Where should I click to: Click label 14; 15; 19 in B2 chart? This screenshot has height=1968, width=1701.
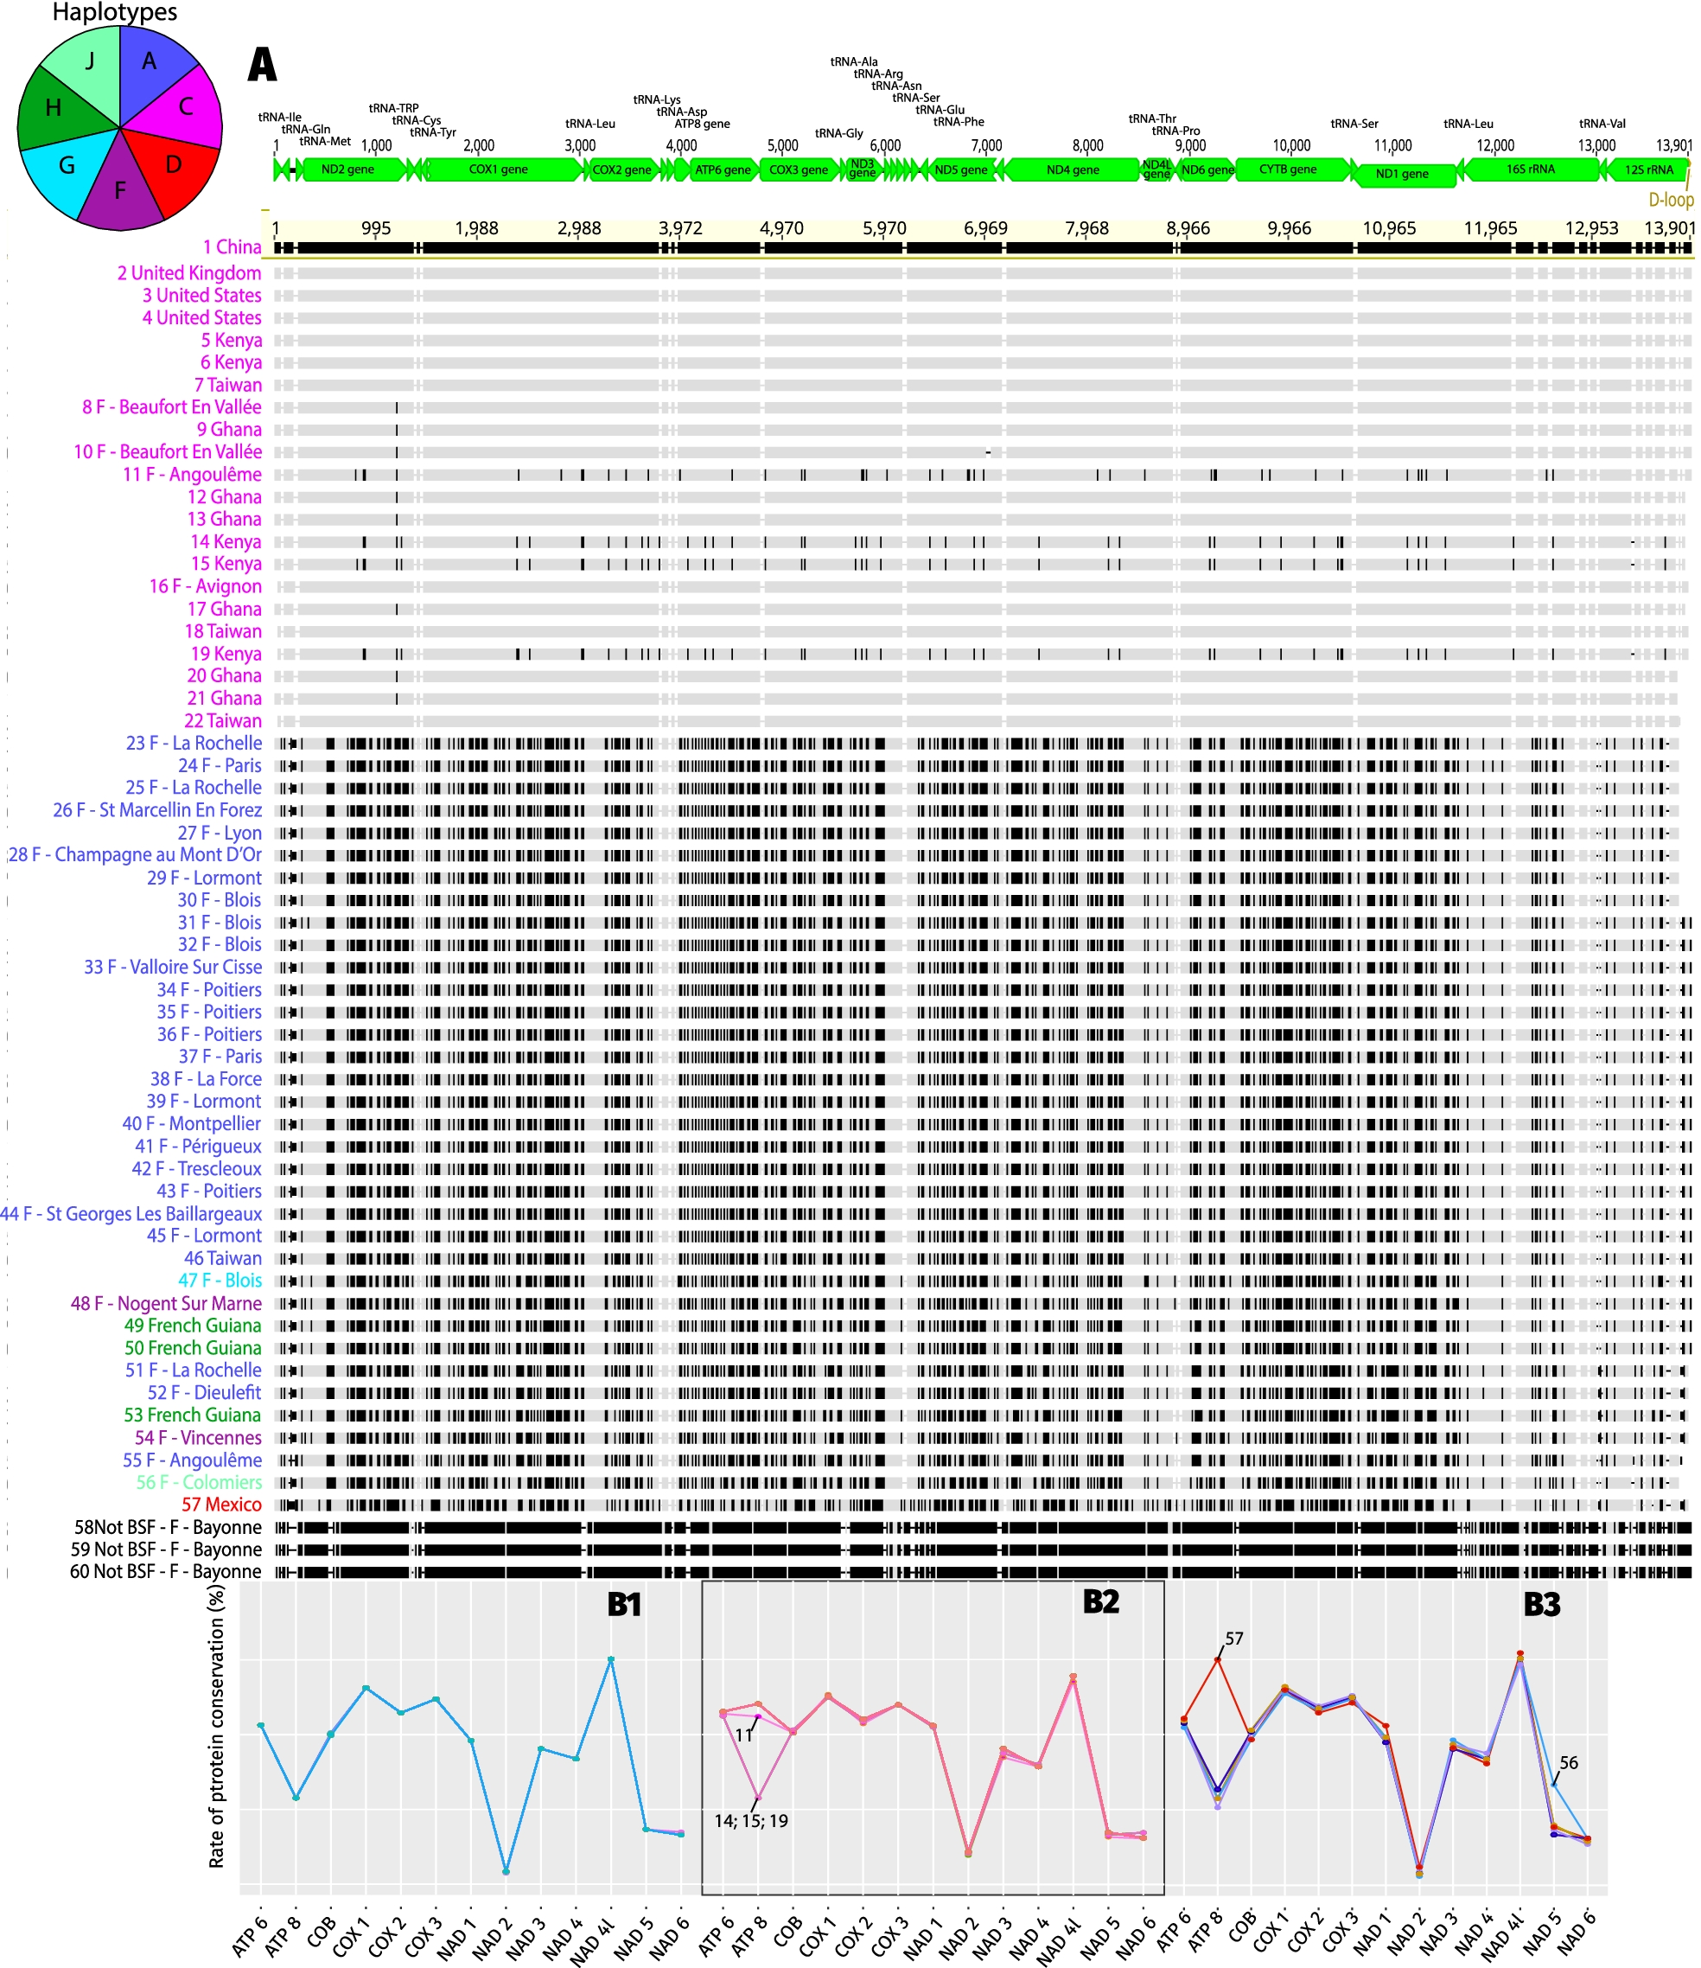[x=751, y=1821]
